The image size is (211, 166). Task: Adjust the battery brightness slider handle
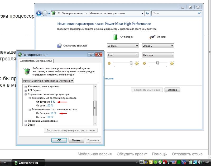[131, 63]
